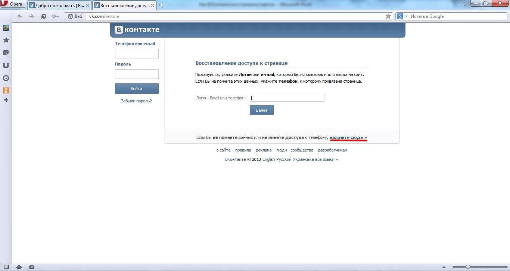The height and width of the screenshot is (271, 510).
Task: Reload the page with the refresh icon
Action: point(44,16)
